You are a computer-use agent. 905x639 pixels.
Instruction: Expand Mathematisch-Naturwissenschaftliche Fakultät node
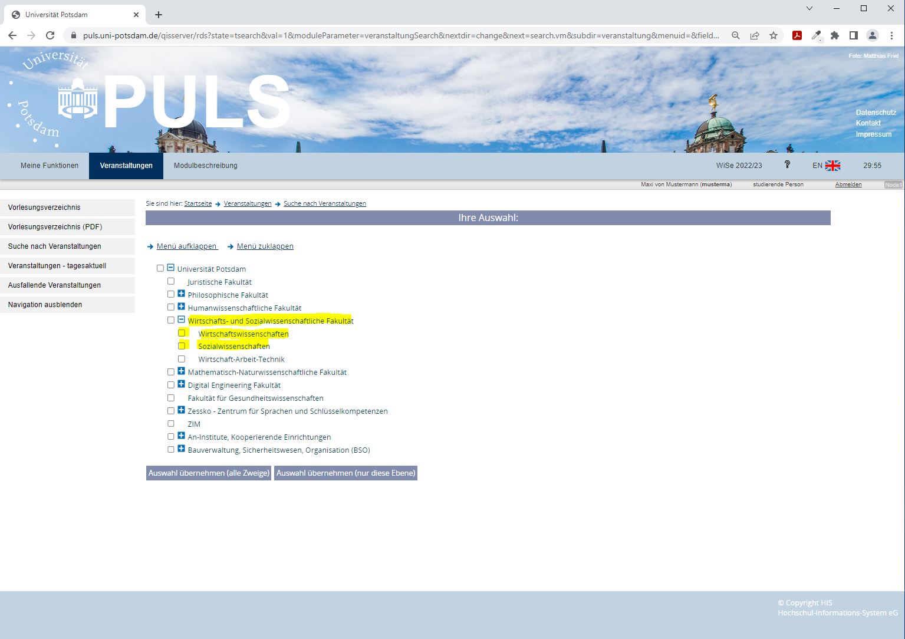tap(182, 371)
